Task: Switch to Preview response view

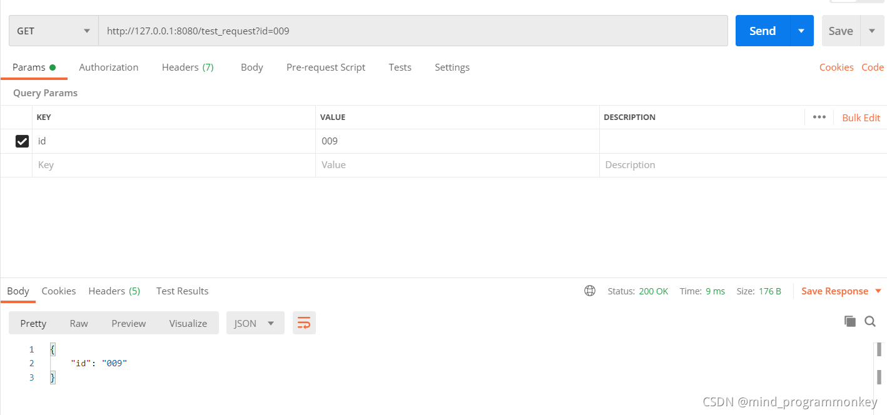Action: click(x=129, y=323)
